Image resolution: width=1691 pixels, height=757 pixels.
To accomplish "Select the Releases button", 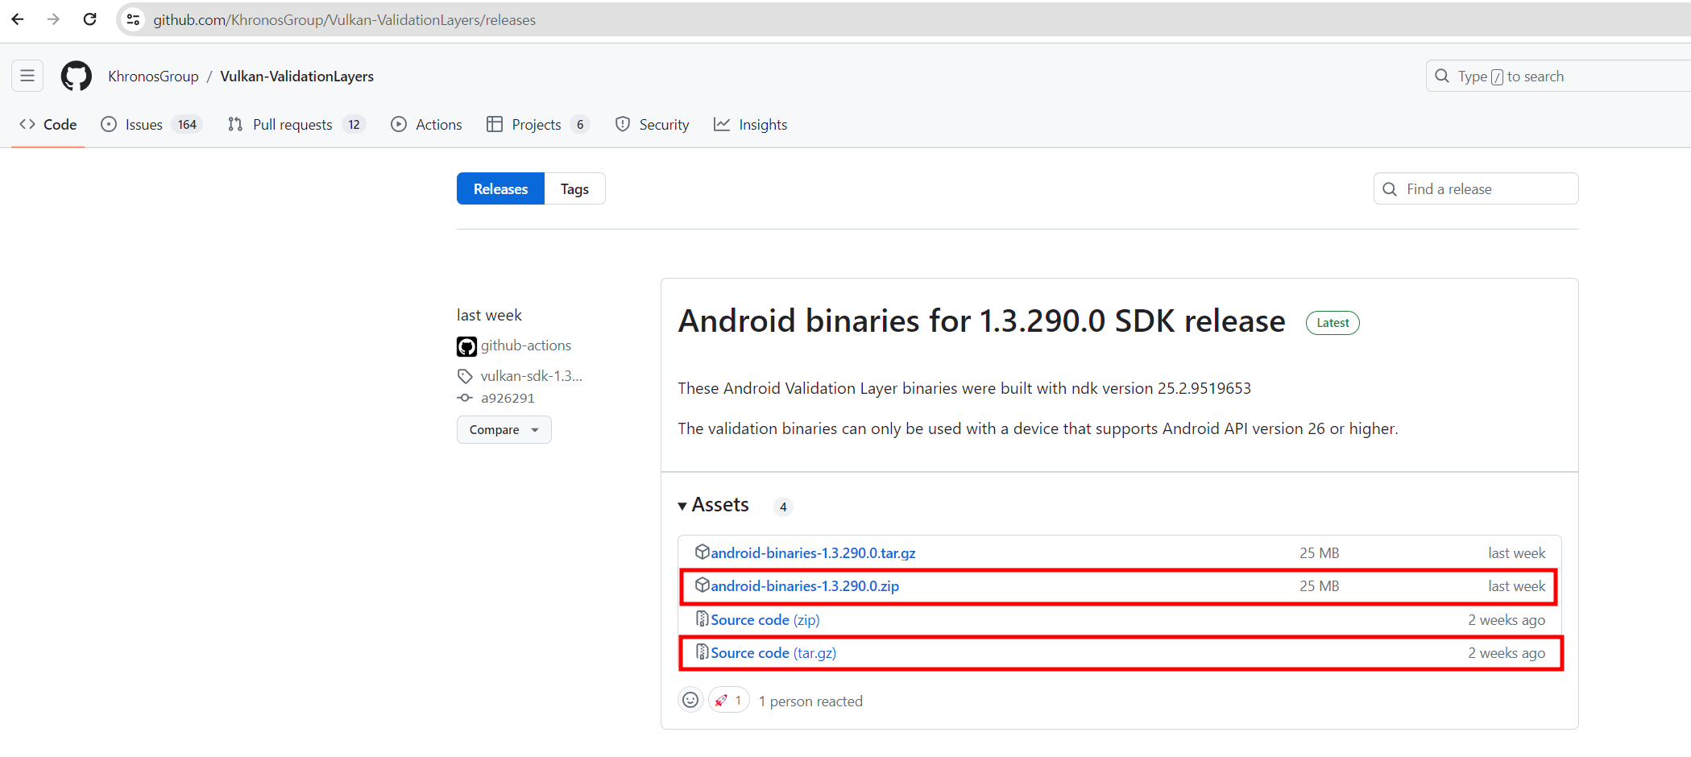I will pos(500,189).
